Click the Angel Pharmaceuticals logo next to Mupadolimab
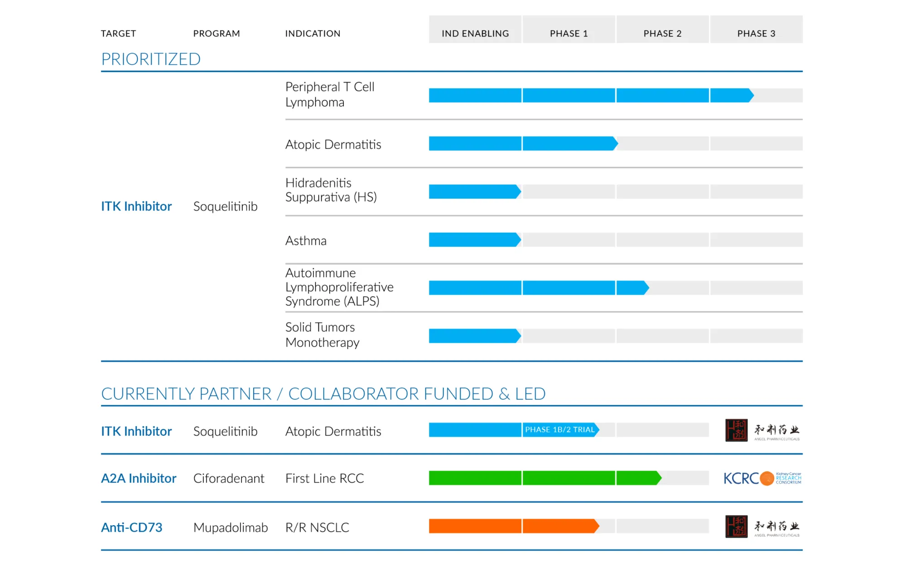 pyautogui.click(x=761, y=527)
